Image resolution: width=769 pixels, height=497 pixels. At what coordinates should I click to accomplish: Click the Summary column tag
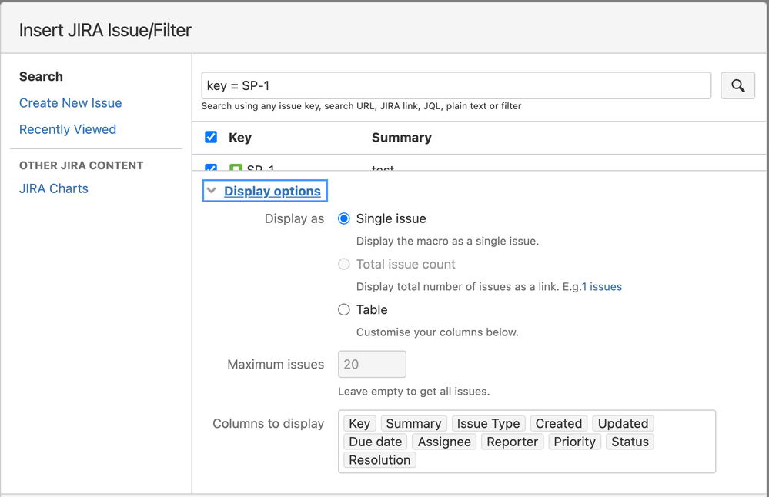(x=414, y=423)
